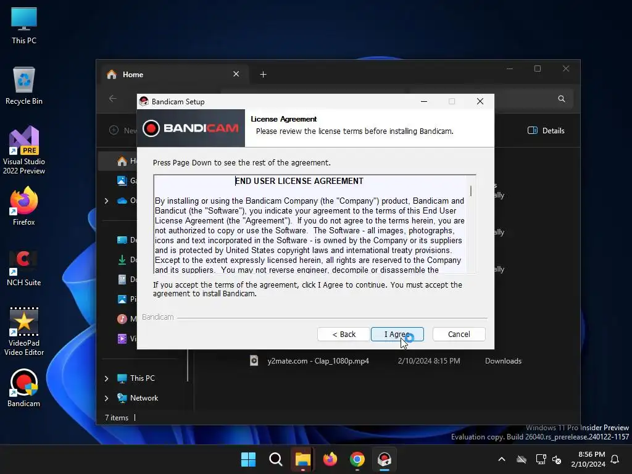Click the Explorer New button
The height and width of the screenshot is (474, 632).
point(123,131)
